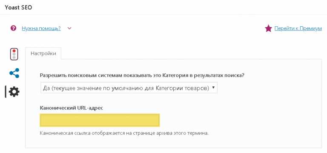
Task: Open the "Нужна помощь?" help link
Action: coord(41,28)
